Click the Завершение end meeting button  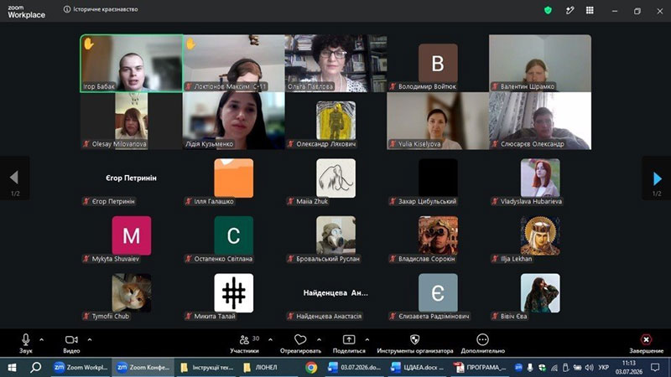pos(646,343)
